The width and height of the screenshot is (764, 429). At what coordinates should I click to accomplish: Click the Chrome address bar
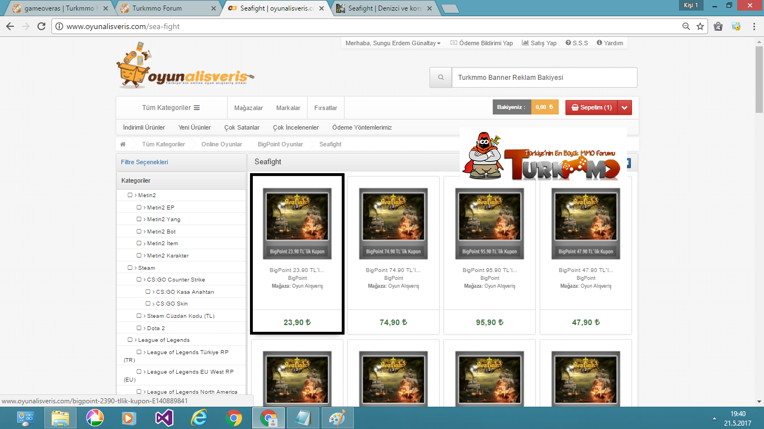(369, 26)
